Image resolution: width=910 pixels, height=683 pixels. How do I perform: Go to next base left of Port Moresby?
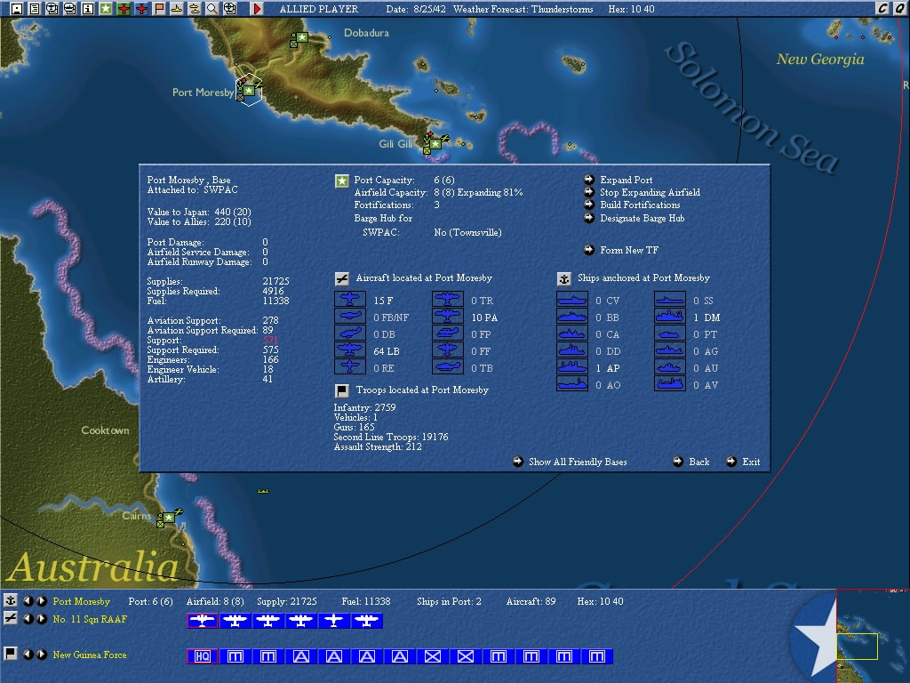pos(42,601)
